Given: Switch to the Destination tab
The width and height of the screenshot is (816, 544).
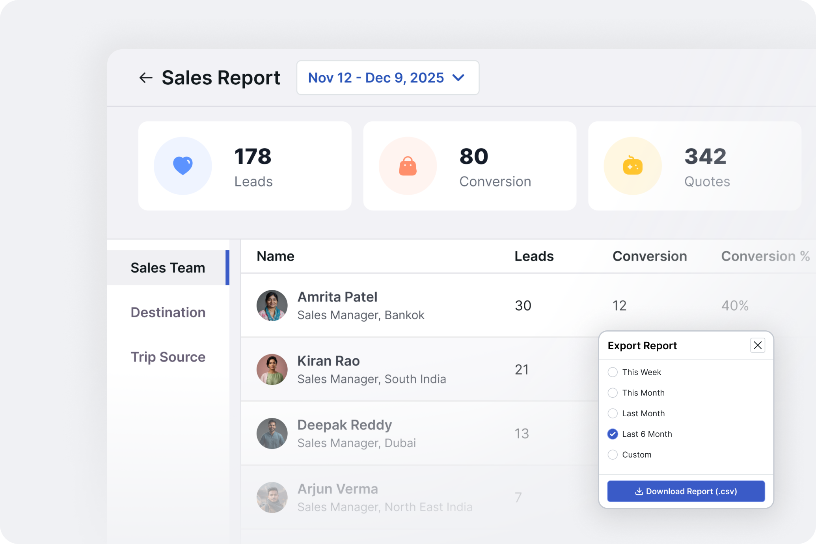Looking at the screenshot, I should [x=168, y=312].
